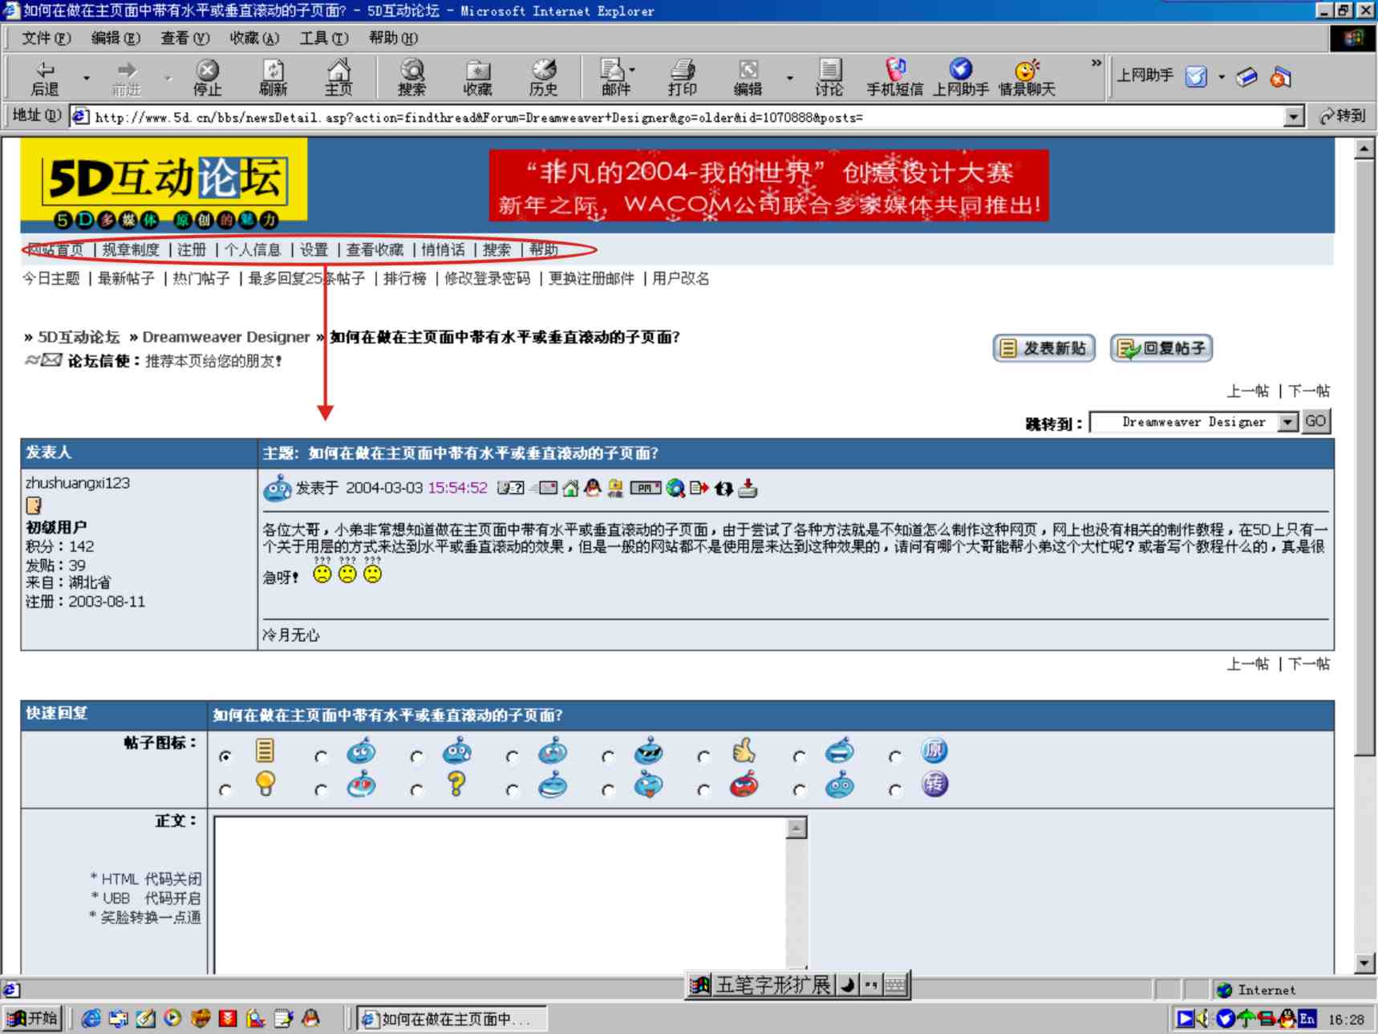Click the 刷新 (Refresh) toolbar icon
1378x1034 pixels.
coord(273,77)
